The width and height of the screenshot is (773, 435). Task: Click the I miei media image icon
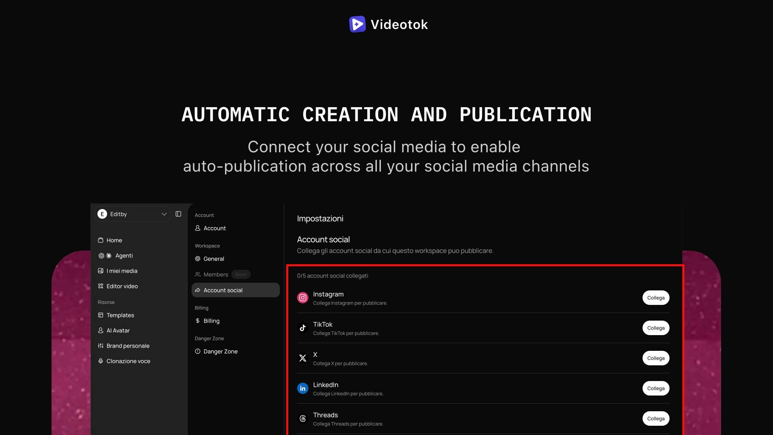click(101, 271)
